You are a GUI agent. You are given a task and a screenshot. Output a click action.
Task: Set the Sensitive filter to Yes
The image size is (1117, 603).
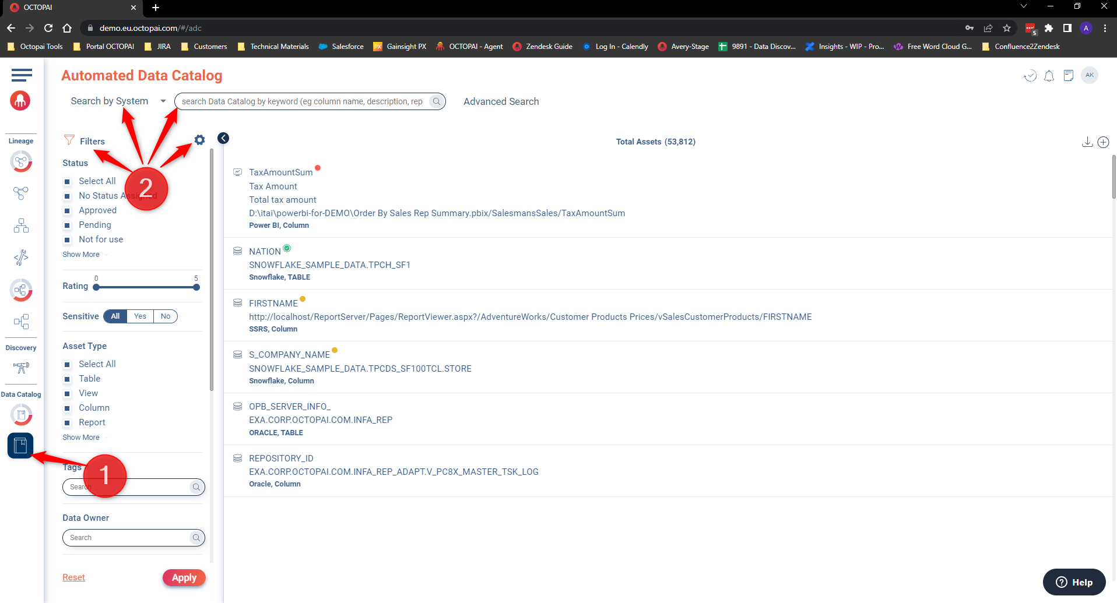coord(140,316)
